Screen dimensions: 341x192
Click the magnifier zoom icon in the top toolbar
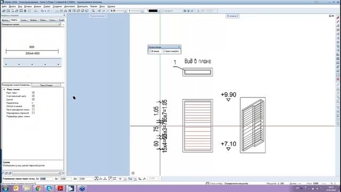(93, 11)
